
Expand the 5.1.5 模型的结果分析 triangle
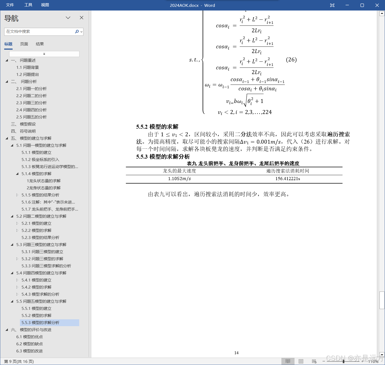point(17,195)
